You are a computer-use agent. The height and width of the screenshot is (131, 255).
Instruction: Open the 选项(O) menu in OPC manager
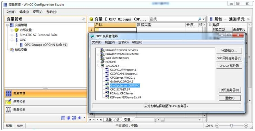pos(123,42)
